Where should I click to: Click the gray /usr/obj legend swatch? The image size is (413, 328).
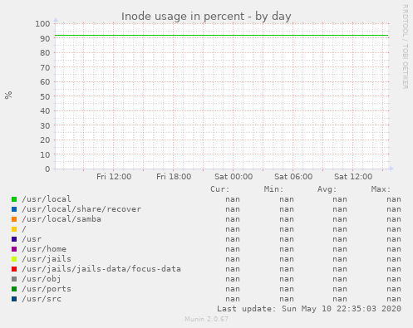coord(14,279)
